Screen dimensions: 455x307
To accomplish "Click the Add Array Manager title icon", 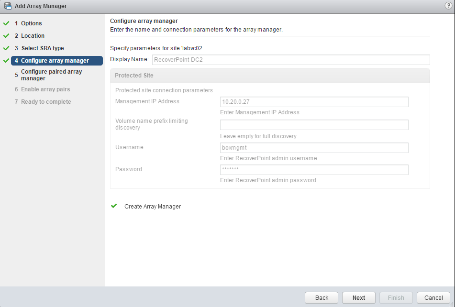I will coord(8,6).
